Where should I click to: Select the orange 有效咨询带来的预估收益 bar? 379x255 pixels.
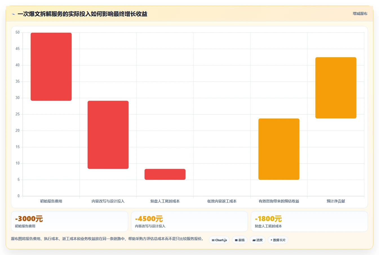click(x=279, y=149)
